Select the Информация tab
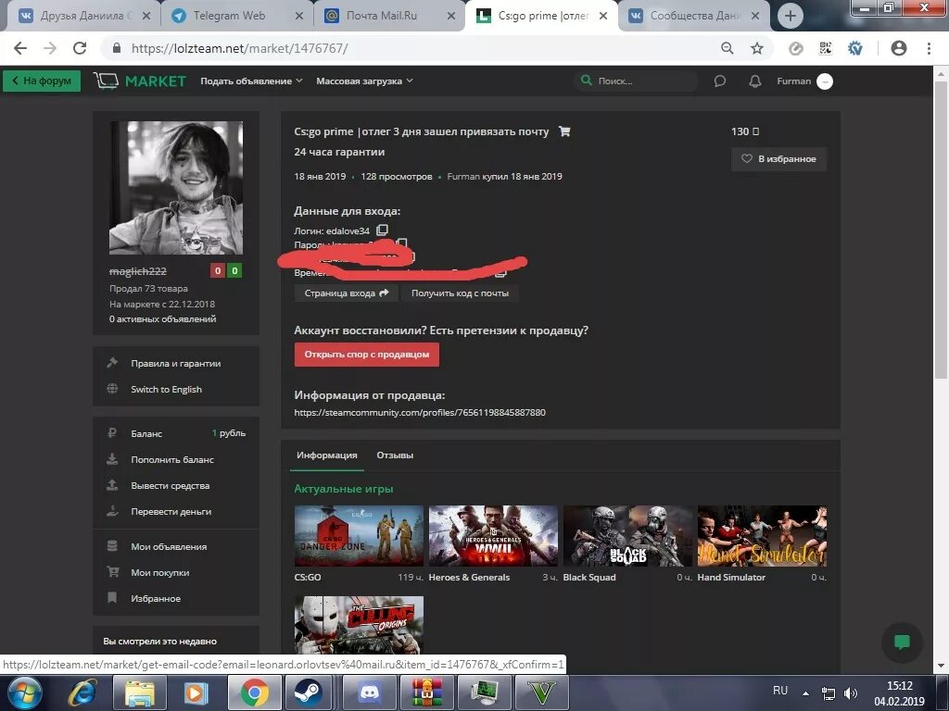949x711 pixels. (x=327, y=455)
